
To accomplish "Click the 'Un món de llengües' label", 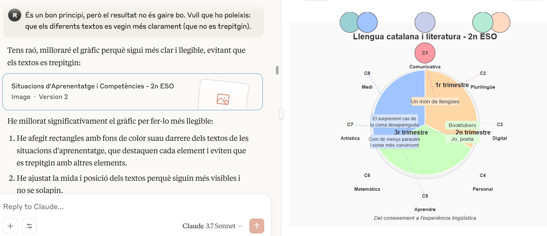I will point(435,101).
